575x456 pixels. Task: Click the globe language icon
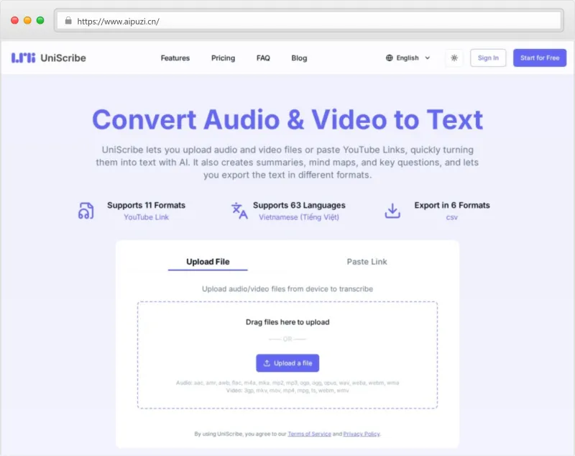pyautogui.click(x=389, y=58)
